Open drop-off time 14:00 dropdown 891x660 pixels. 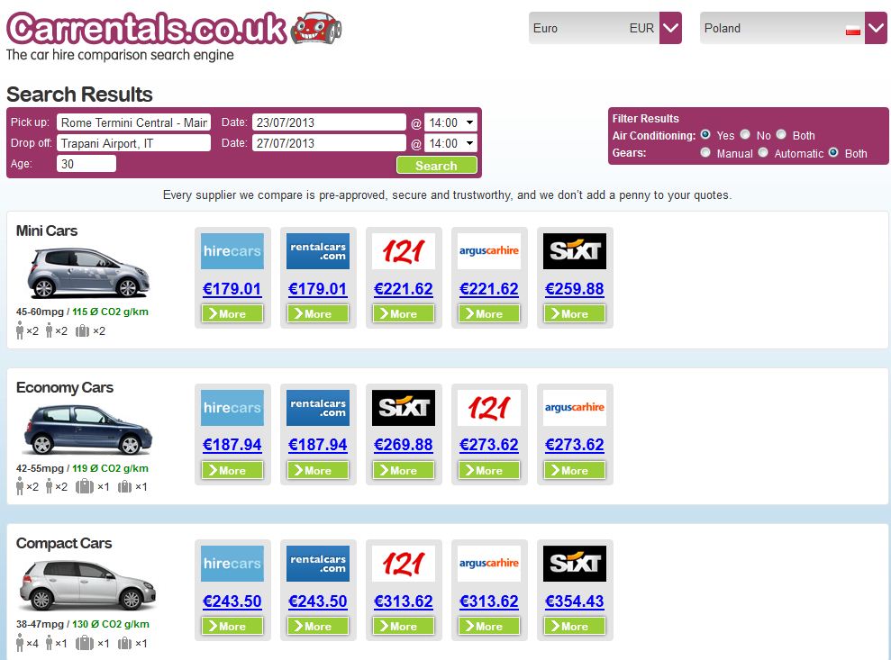(450, 143)
